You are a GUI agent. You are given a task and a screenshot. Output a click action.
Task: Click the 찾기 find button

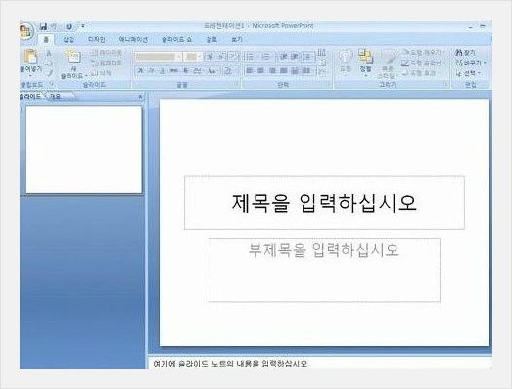tap(466, 53)
